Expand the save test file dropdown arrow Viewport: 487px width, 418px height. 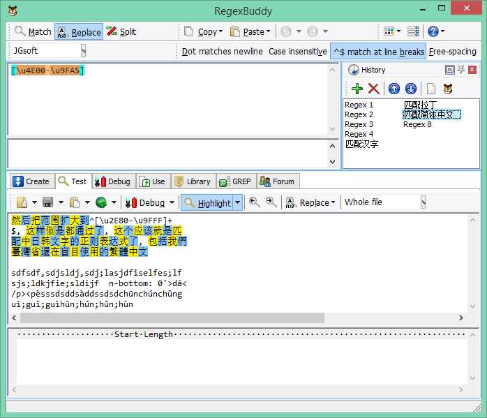61,202
